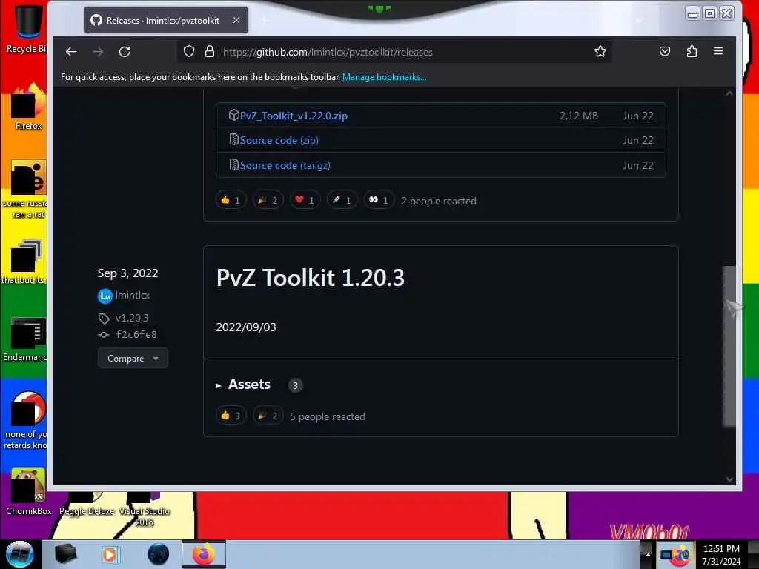
Task: Open the black box taskbar icon
Action: click(65, 554)
